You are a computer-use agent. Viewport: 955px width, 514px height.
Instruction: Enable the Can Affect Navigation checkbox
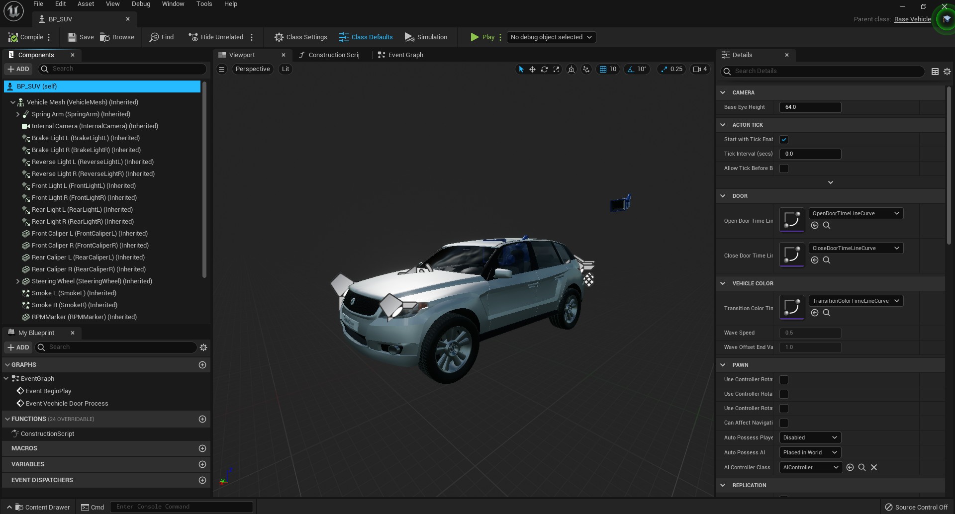pyautogui.click(x=784, y=423)
